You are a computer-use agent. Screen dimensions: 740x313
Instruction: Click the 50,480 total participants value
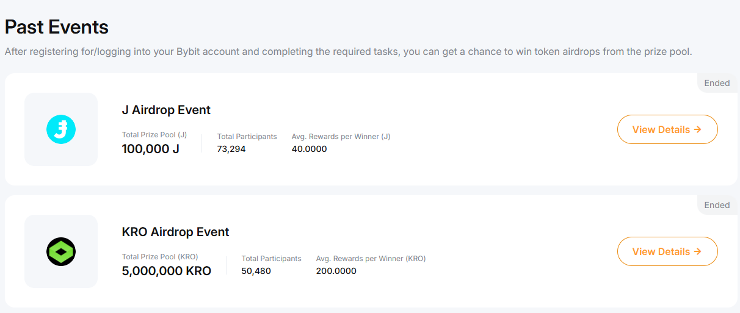[256, 271]
